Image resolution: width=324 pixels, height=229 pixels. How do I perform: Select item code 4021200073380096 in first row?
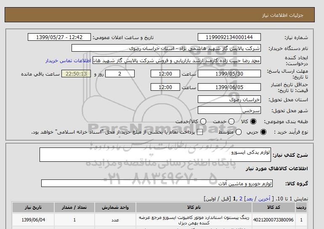tap(274, 220)
